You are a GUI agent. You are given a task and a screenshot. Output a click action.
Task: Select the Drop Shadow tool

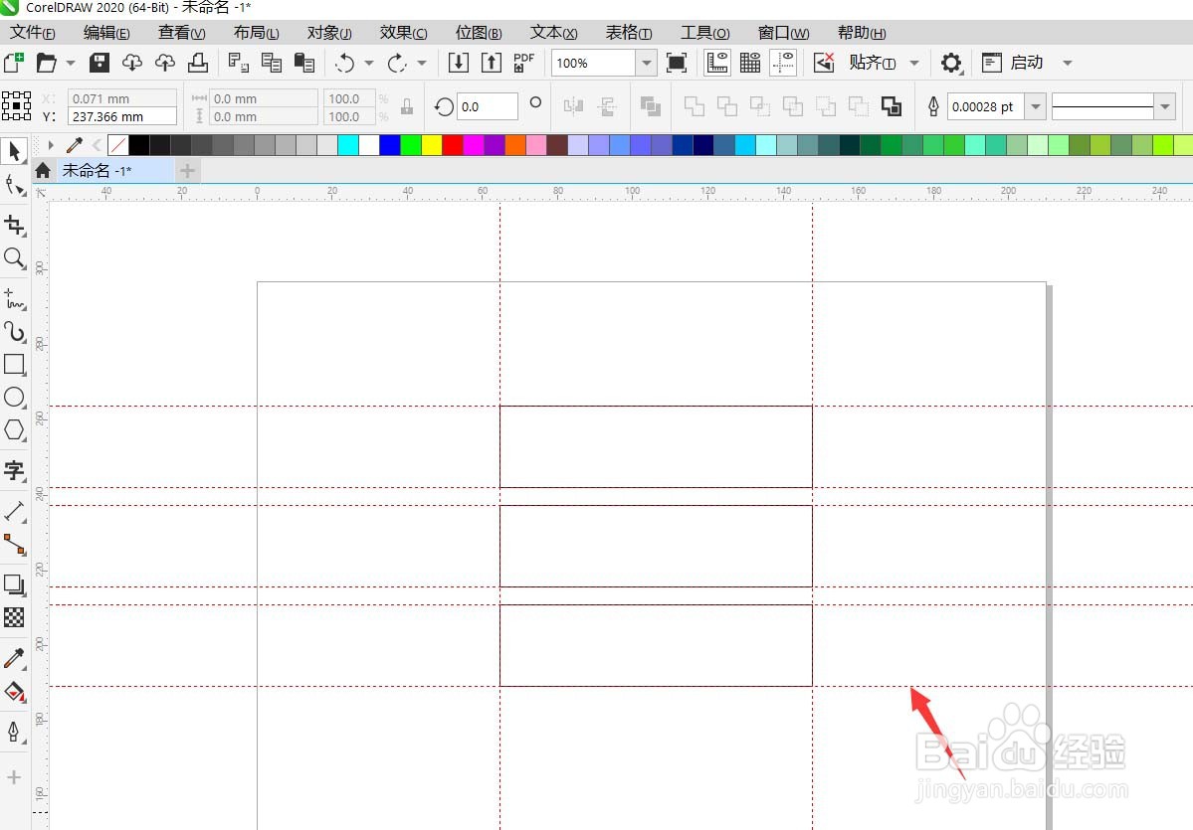(14, 584)
